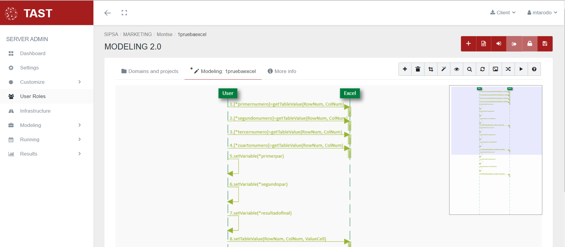Open the More info tab
The image size is (565, 247).
tap(282, 71)
